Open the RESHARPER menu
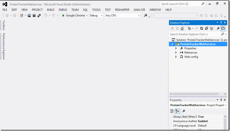Screen dimensions: 230x131 pyautogui.click(x=122, y=10)
